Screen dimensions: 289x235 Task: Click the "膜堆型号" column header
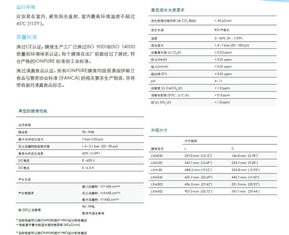point(157,149)
